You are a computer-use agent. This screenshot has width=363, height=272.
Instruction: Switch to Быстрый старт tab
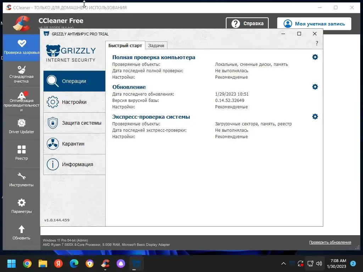point(125,46)
